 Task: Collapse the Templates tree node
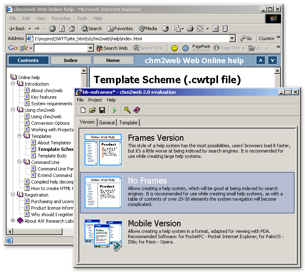[20, 136]
